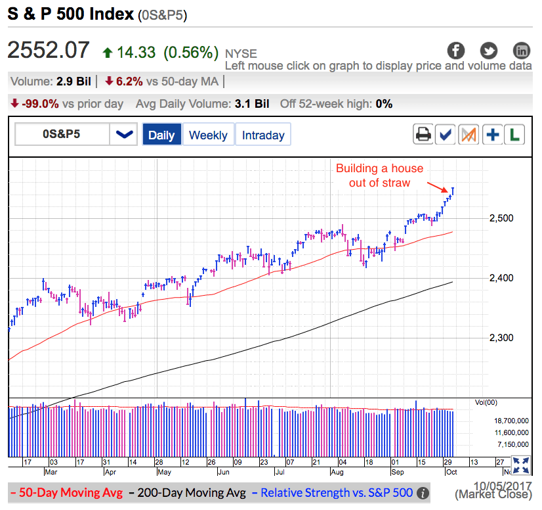Switch to the Weekly chart tab

click(x=209, y=134)
